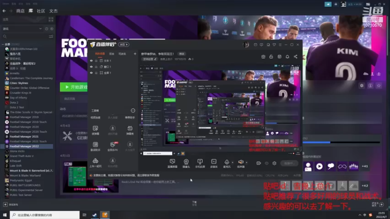Toggle visibility of 窗口 1 source
390x219 pixels.
(91, 67)
